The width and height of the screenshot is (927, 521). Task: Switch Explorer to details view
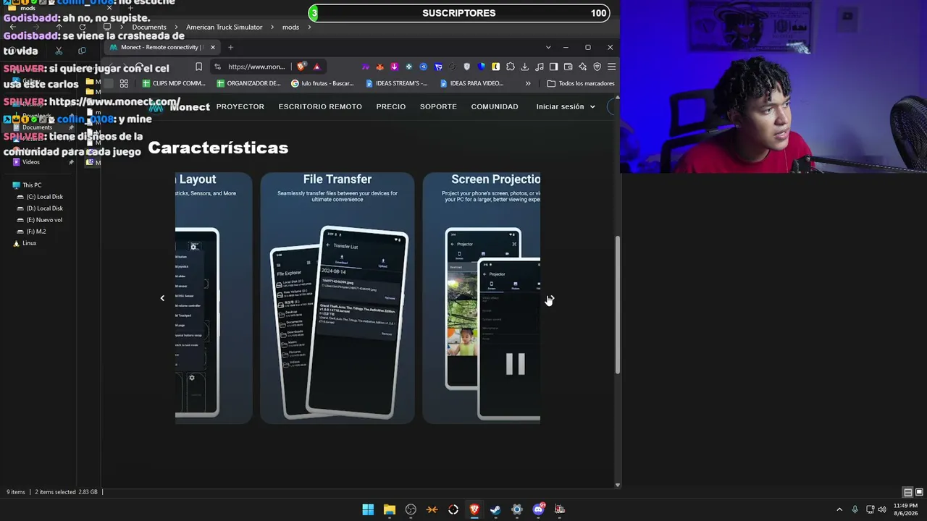[x=908, y=492]
